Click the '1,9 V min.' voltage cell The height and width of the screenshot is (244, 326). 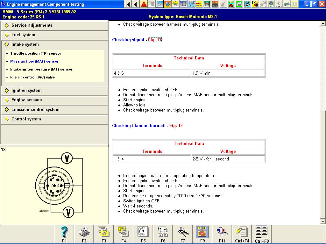tap(228, 73)
